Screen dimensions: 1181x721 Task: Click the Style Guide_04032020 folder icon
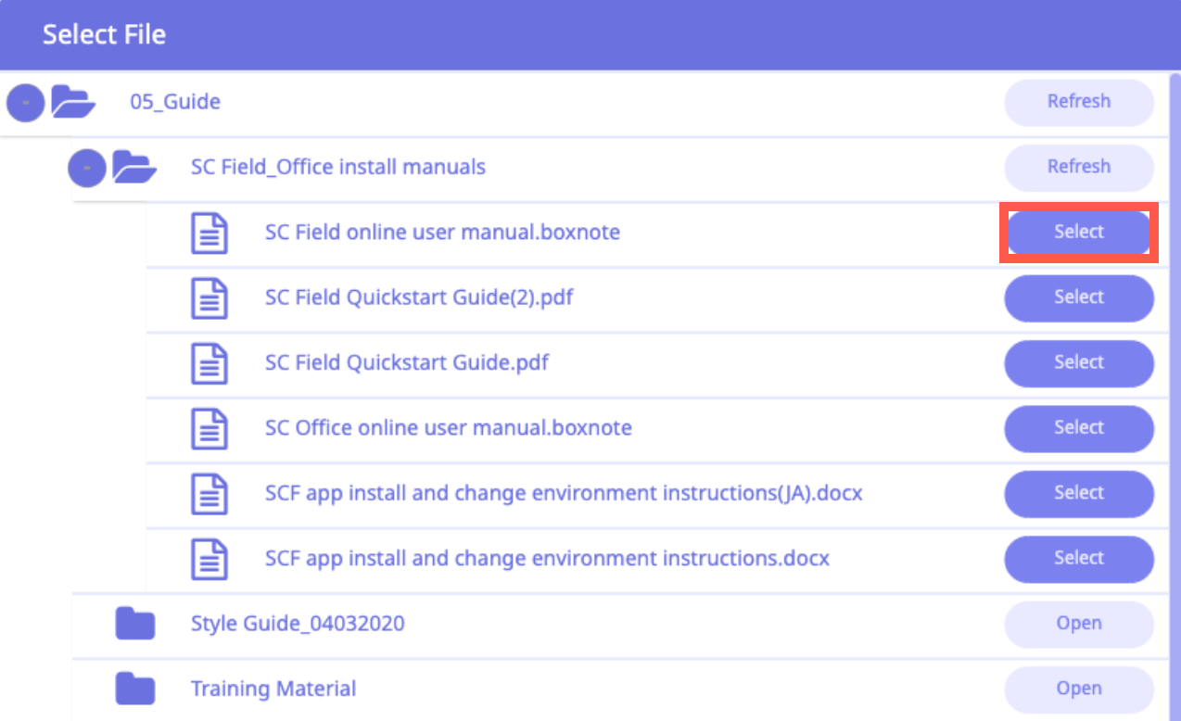pyautogui.click(x=134, y=624)
